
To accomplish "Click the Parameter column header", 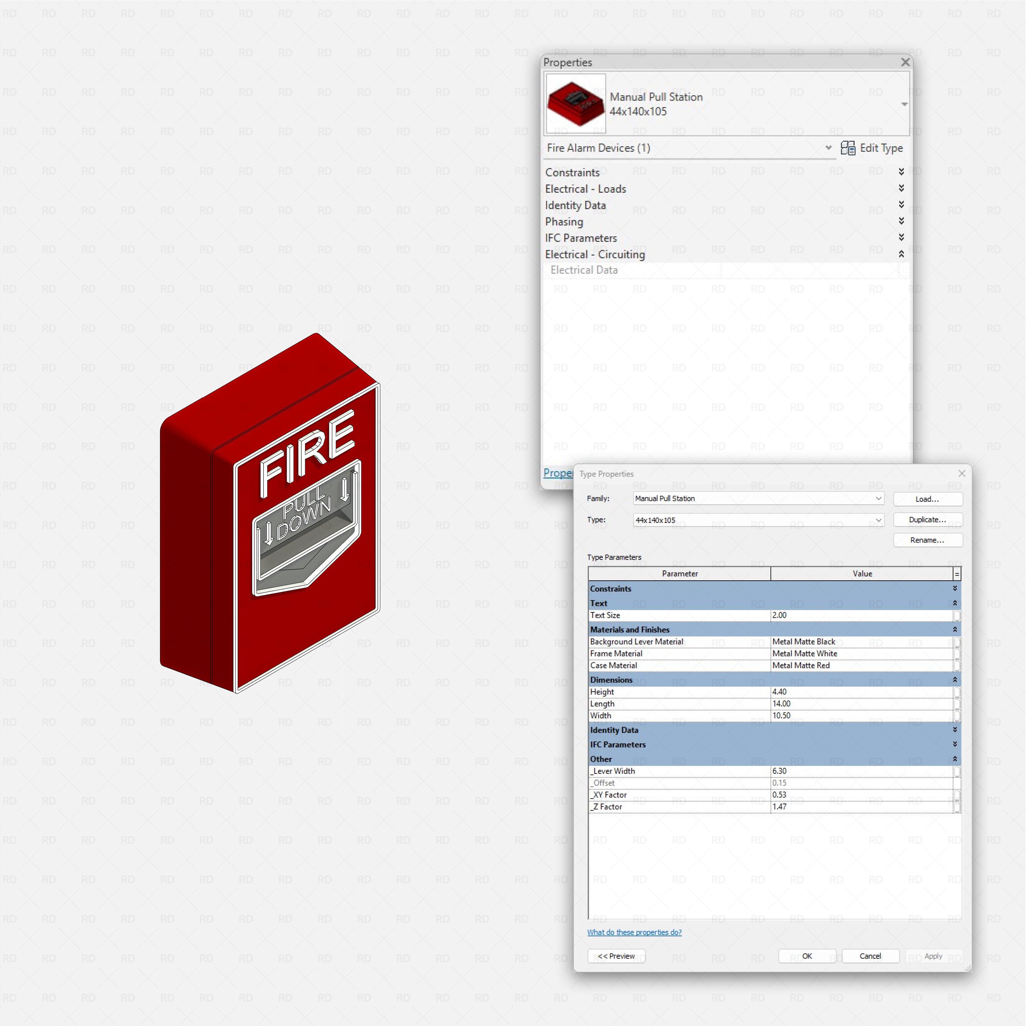I will coord(680,574).
